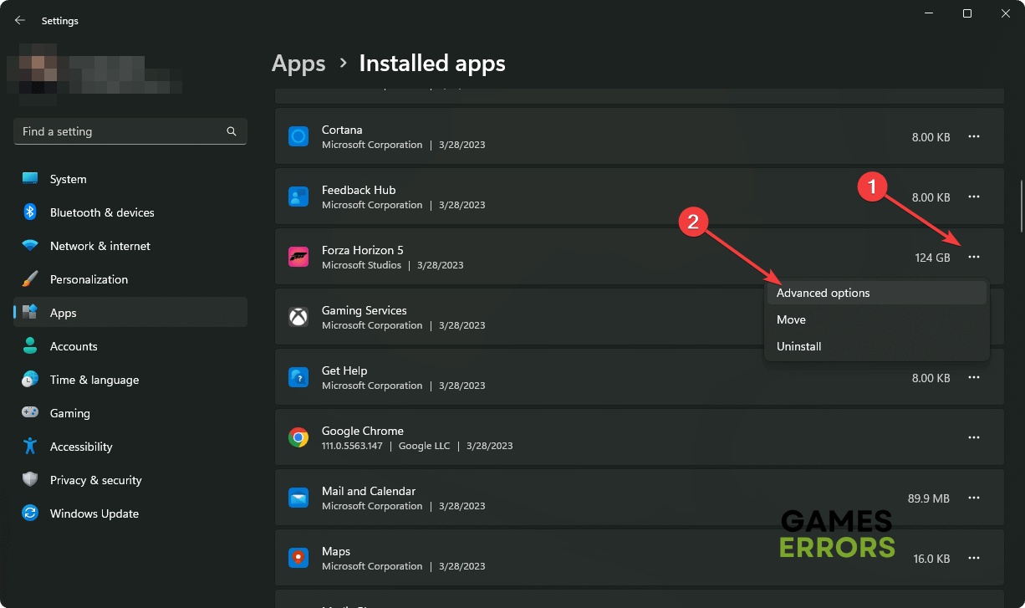Click the Apps breadcrumb link

click(298, 64)
